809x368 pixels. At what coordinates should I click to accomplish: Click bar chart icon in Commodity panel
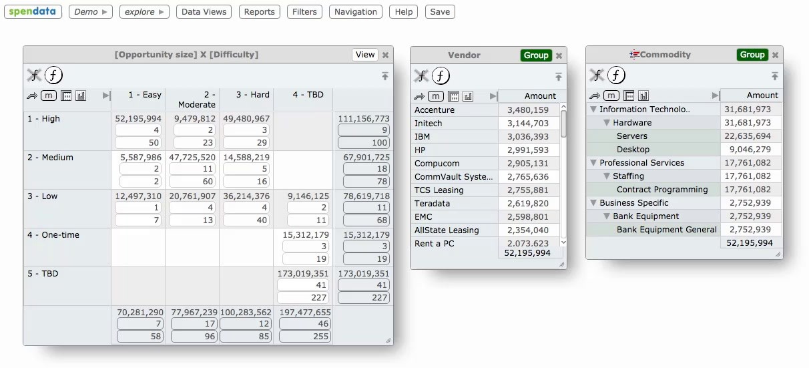point(643,96)
